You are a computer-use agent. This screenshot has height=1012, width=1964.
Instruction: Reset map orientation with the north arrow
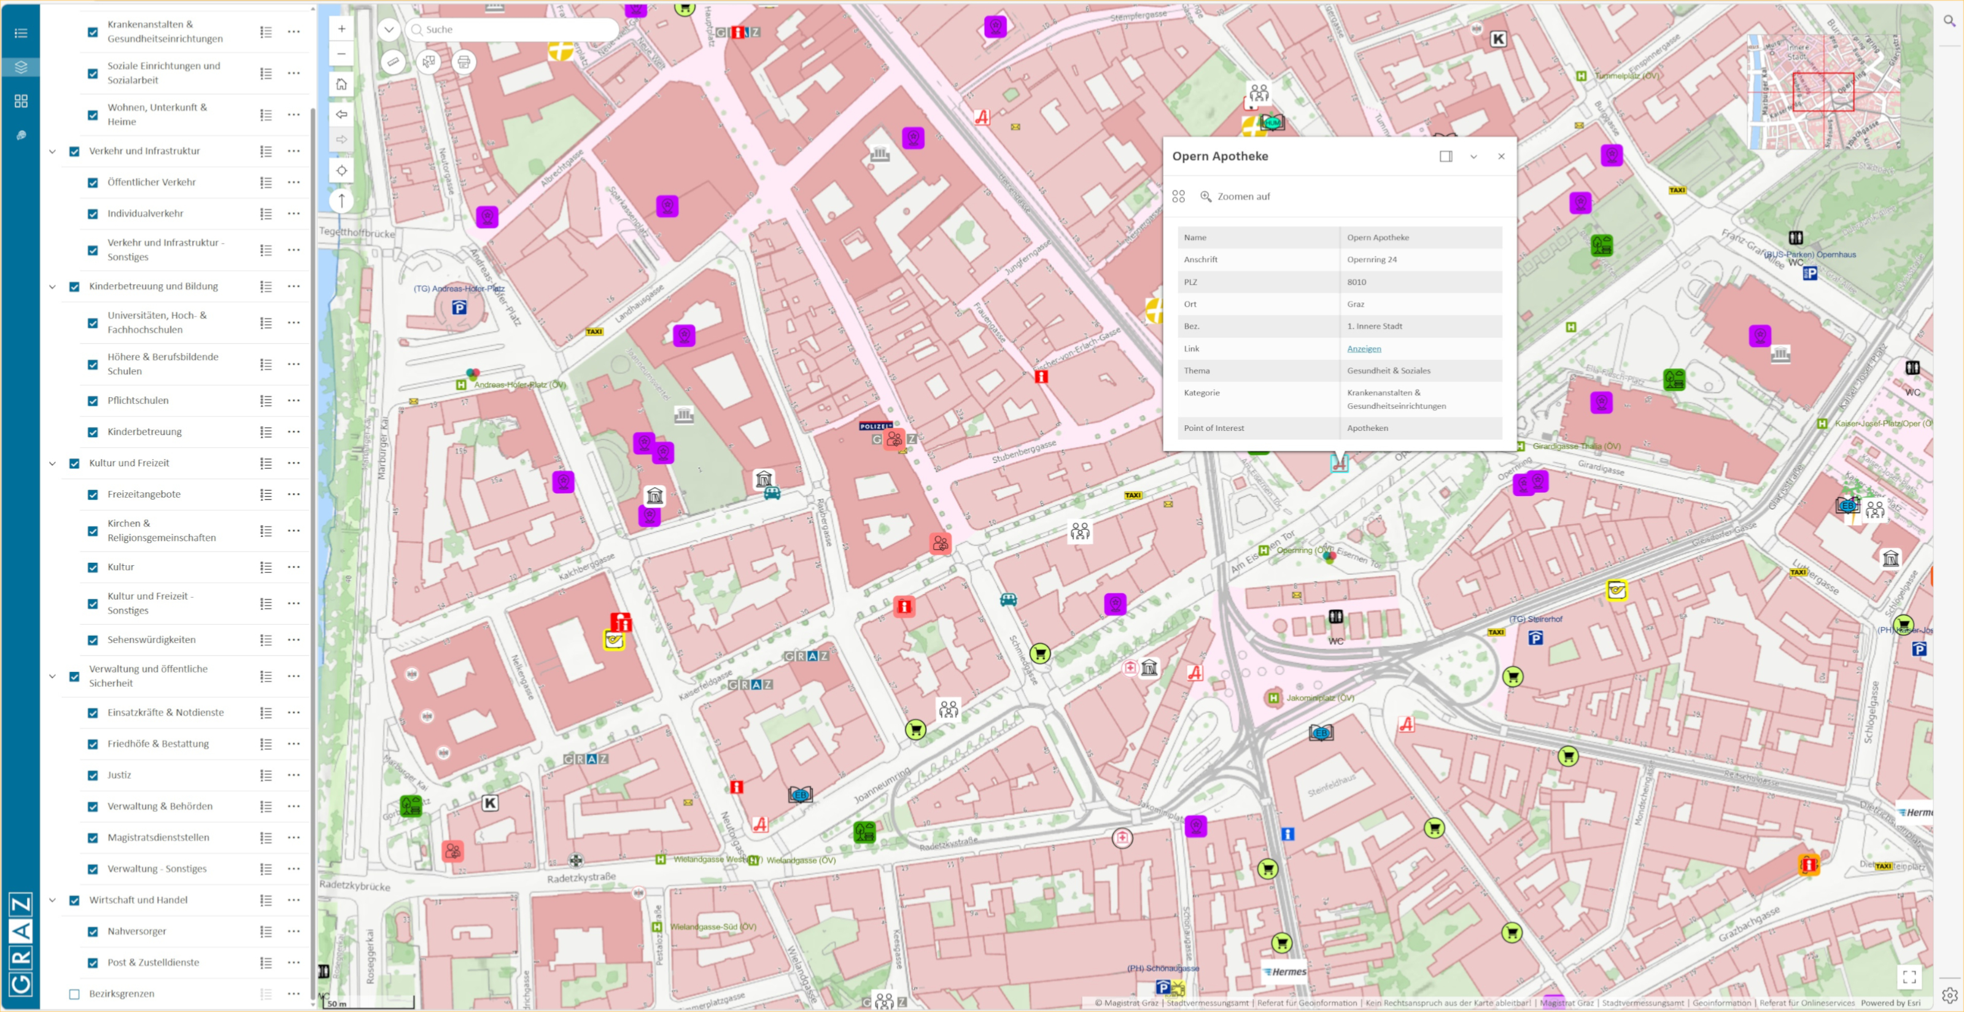(341, 201)
